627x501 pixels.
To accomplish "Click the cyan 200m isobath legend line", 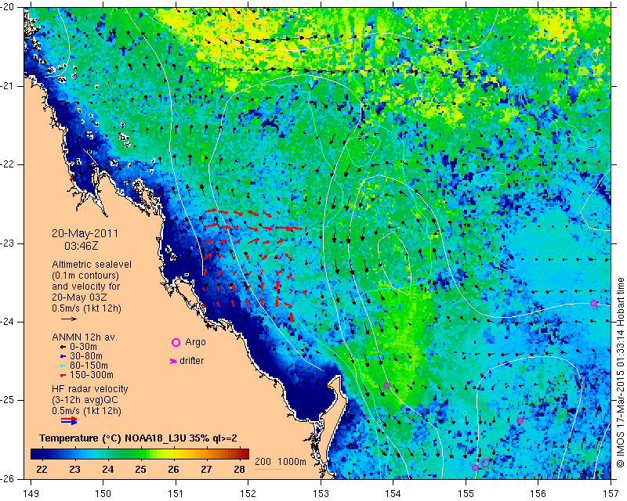I will coord(268,469).
